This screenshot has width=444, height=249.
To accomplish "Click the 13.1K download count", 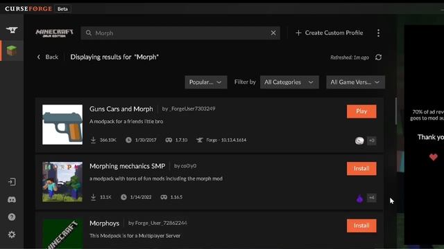I will (x=105, y=197).
